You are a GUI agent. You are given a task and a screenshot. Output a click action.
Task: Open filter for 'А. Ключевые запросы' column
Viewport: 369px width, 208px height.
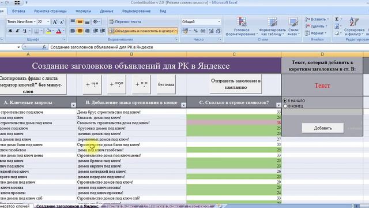point(73,105)
